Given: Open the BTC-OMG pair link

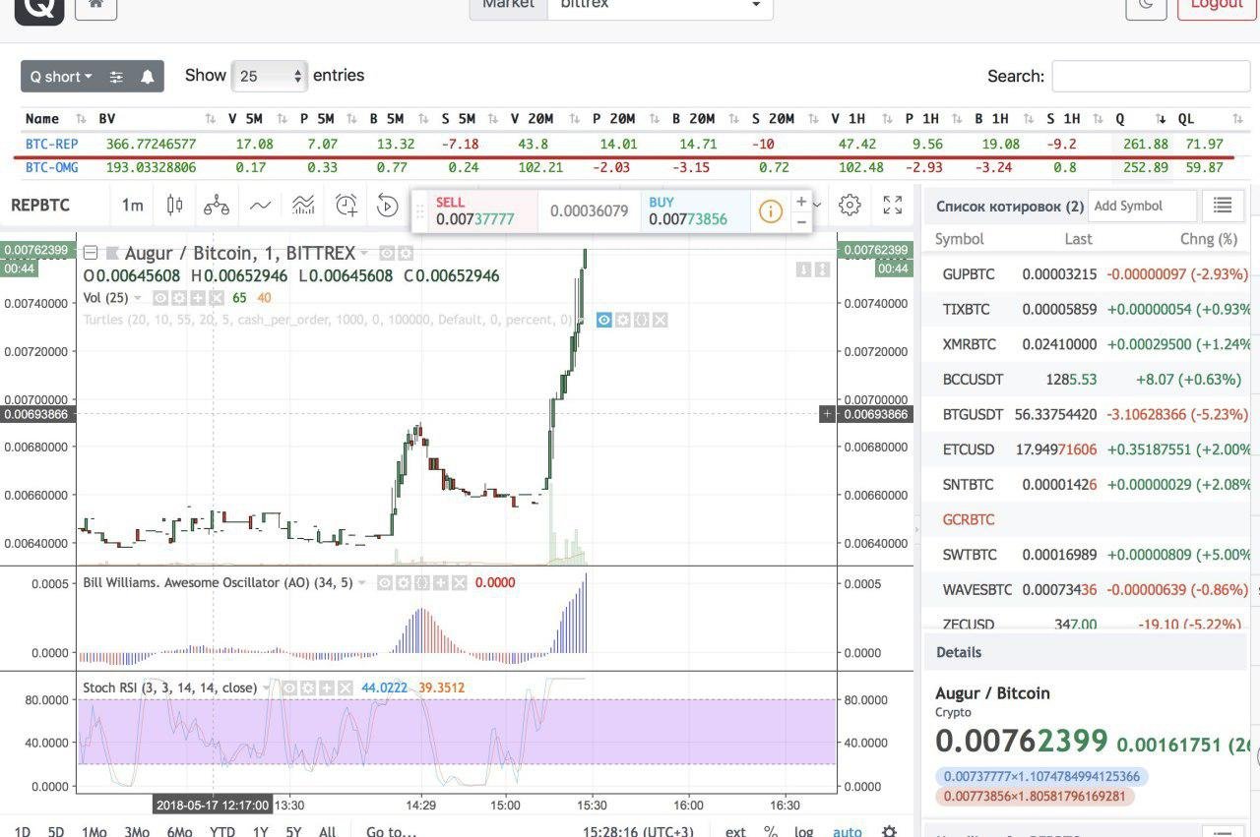Looking at the screenshot, I should coord(51,167).
